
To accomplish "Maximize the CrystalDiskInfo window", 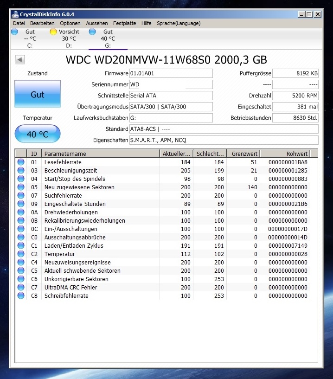I will coord(309,14).
